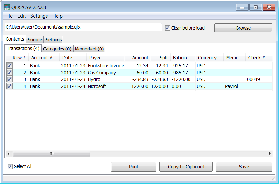Click the Print button
Screen dimensions: 279x184
133,167
